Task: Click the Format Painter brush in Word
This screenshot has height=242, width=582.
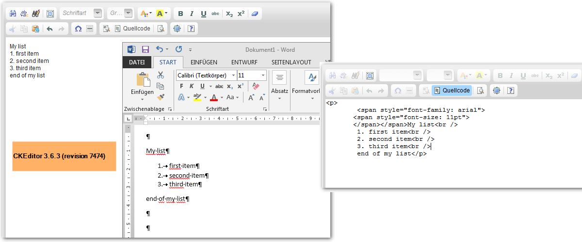Action: pos(161,97)
